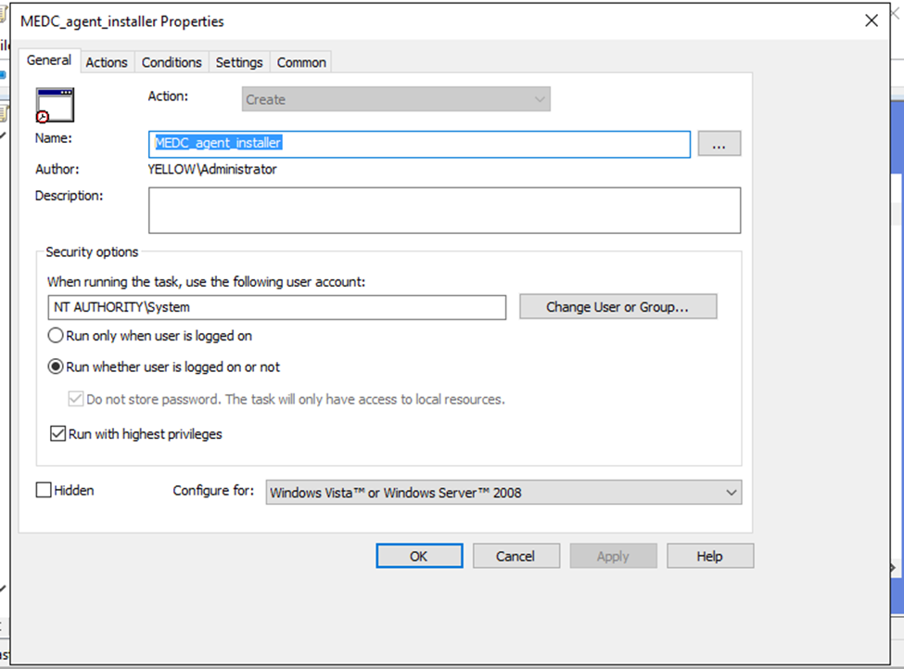This screenshot has height=669, width=904.
Task: Click Change User or Group button
Action: (618, 307)
